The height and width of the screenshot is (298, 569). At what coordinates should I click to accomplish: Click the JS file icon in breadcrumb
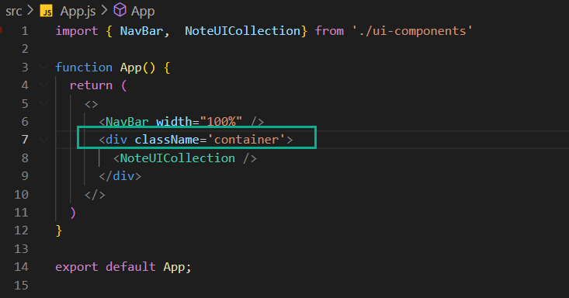[x=47, y=11]
